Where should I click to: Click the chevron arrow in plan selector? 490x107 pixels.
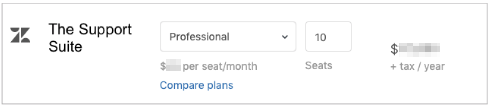click(x=285, y=37)
